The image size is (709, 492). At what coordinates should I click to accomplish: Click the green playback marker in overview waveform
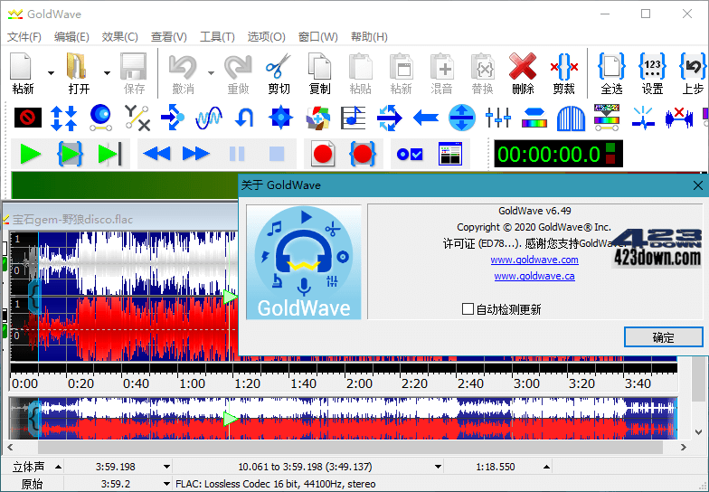[x=232, y=418]
